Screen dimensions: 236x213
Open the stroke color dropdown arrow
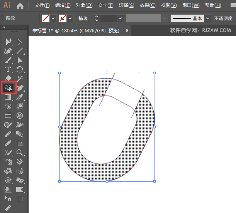(x=71, y=18)
